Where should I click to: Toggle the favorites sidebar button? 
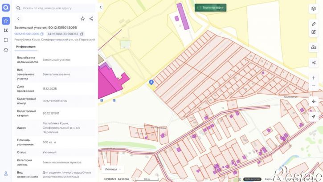point(6,21)
